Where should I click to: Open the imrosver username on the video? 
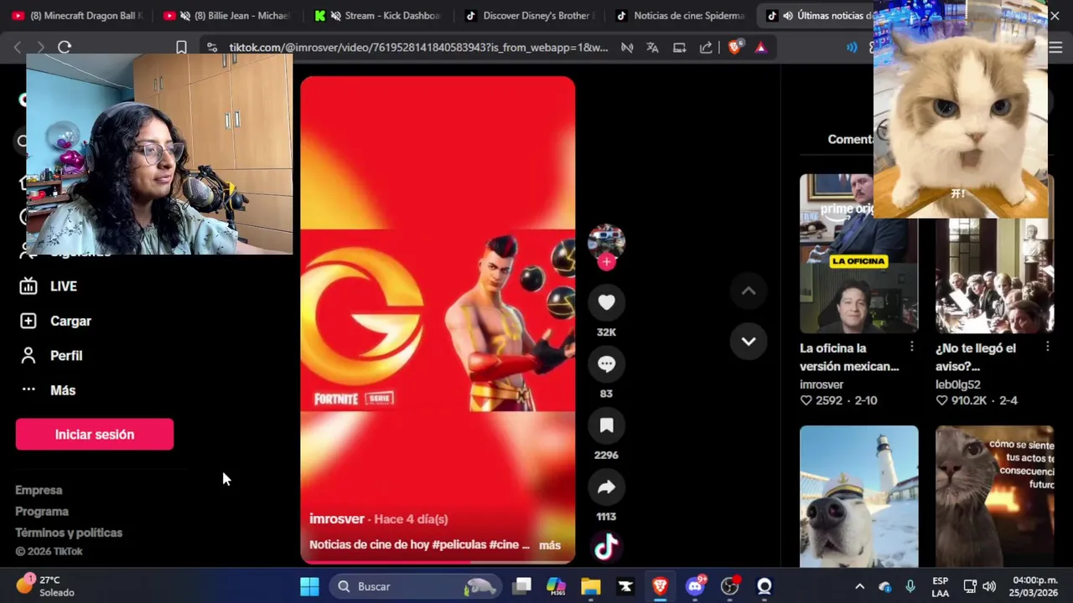337,519
